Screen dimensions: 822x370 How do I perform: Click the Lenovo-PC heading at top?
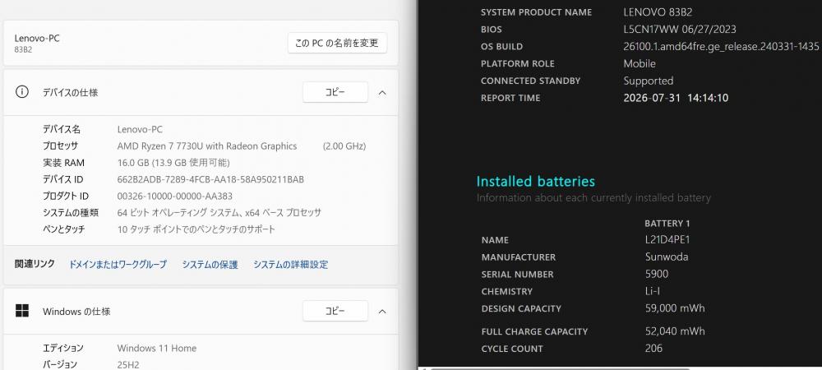[x=37, y=39]
